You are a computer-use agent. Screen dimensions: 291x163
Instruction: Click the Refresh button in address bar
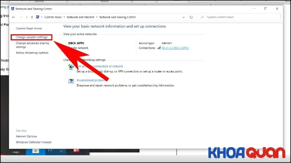pyautogui.click(x=191, y=17)
